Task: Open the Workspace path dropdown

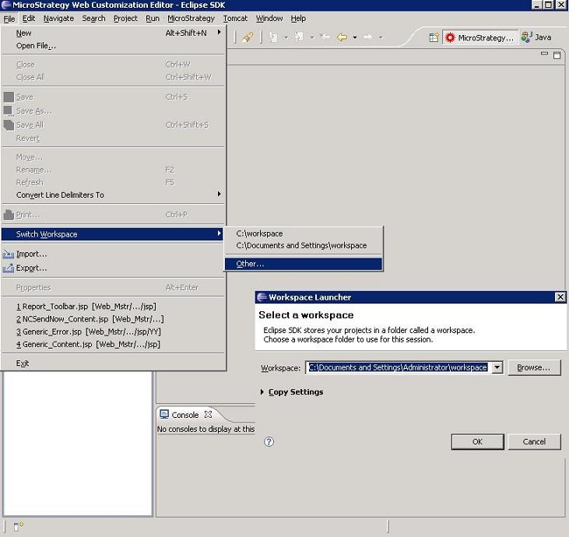Action: 497,367
